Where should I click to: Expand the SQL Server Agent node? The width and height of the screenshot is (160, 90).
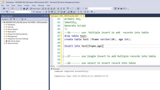pyautogui.click(x=4, y=41)
